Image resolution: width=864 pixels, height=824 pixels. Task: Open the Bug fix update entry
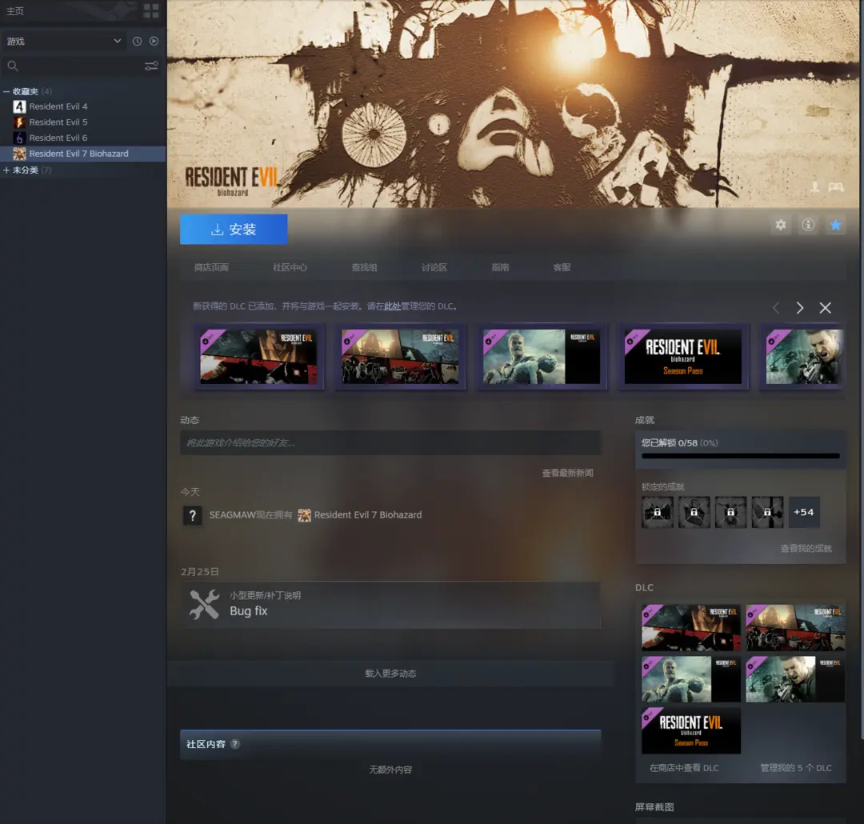390,605
